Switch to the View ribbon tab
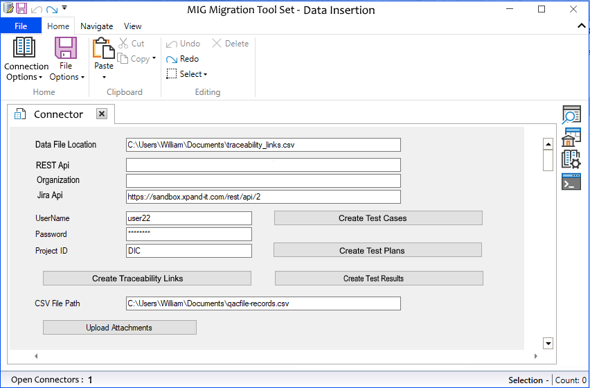The height and width of the screenshot is (388, 590). [132, 26]
